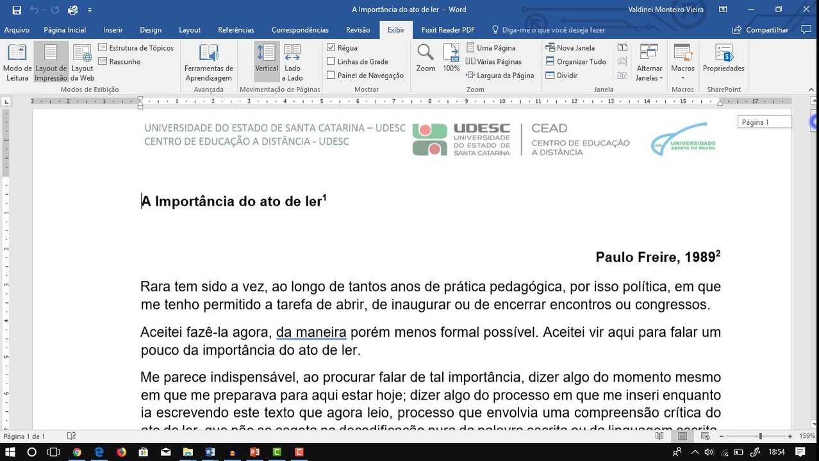Select Lado a Lado page movement
The width and height of the screenshot is (819, 461).
click(x=292, y=63)
